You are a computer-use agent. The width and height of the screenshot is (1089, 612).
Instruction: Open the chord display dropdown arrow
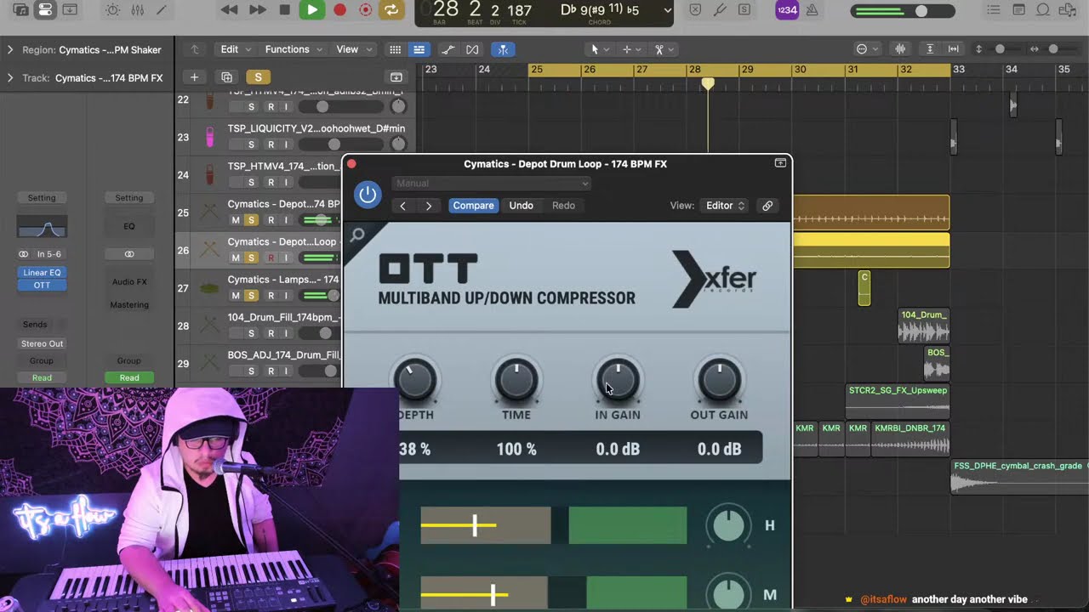pyautogui.click(x=667, y=10)
